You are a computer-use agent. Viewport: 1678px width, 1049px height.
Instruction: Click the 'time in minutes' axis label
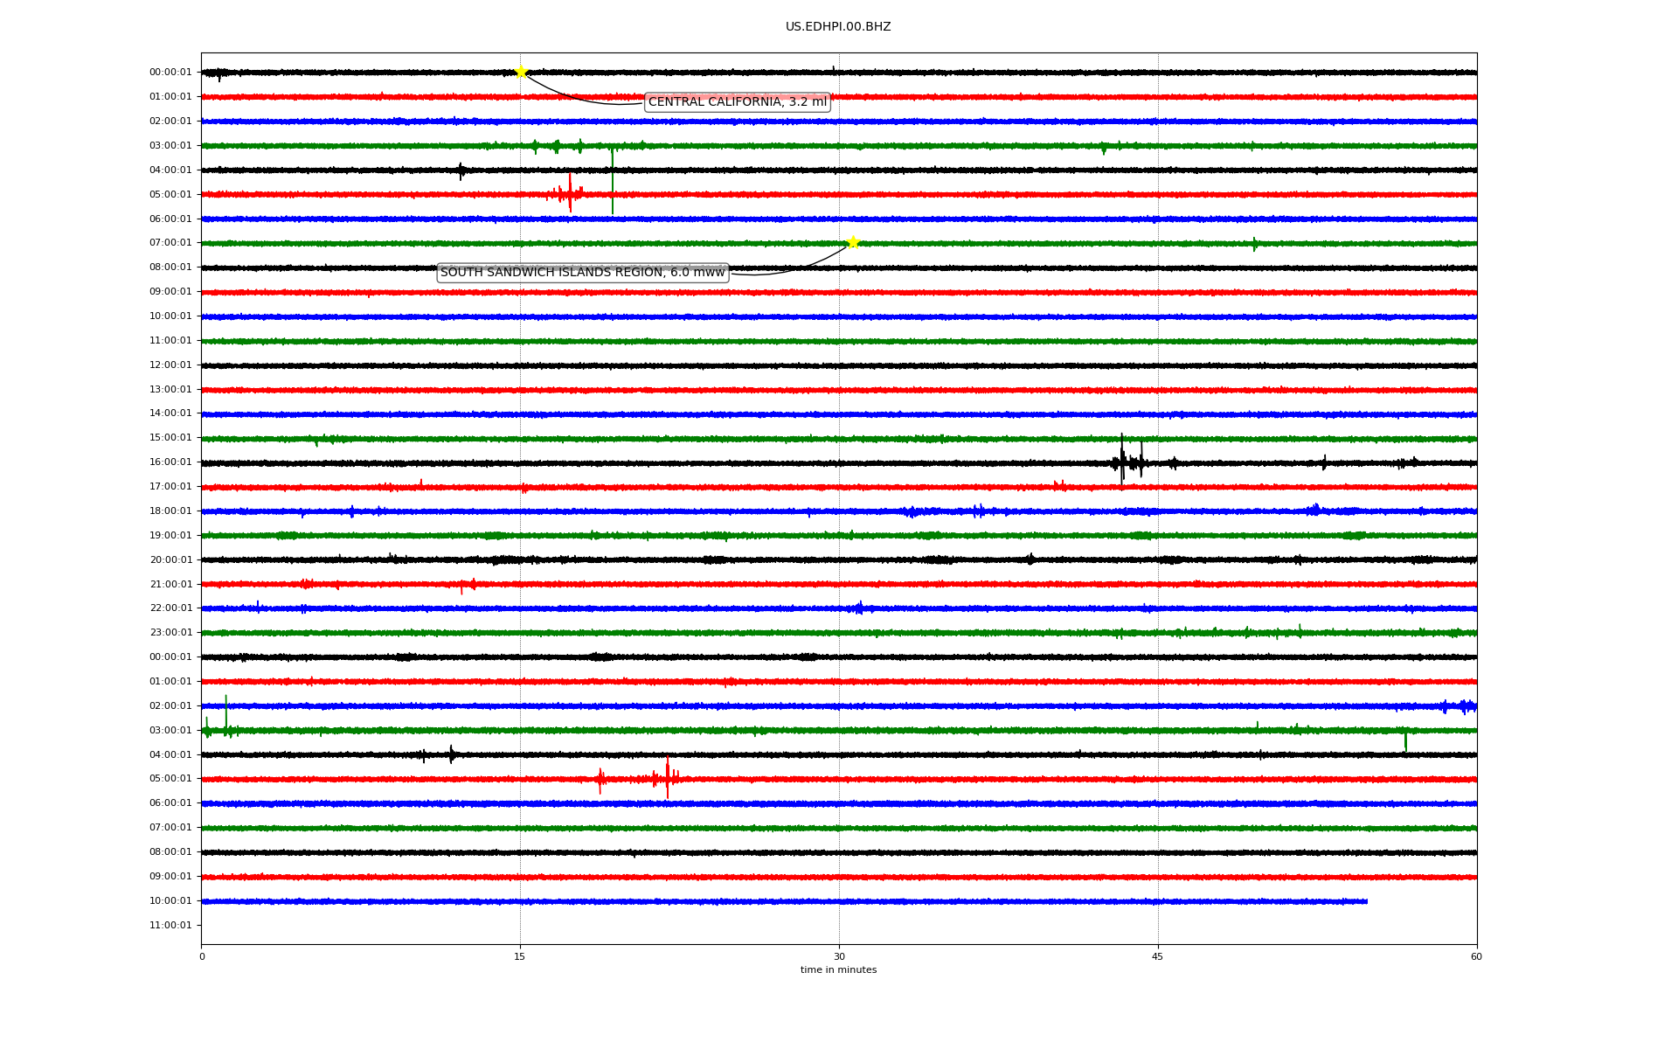[x=837, y=970]
